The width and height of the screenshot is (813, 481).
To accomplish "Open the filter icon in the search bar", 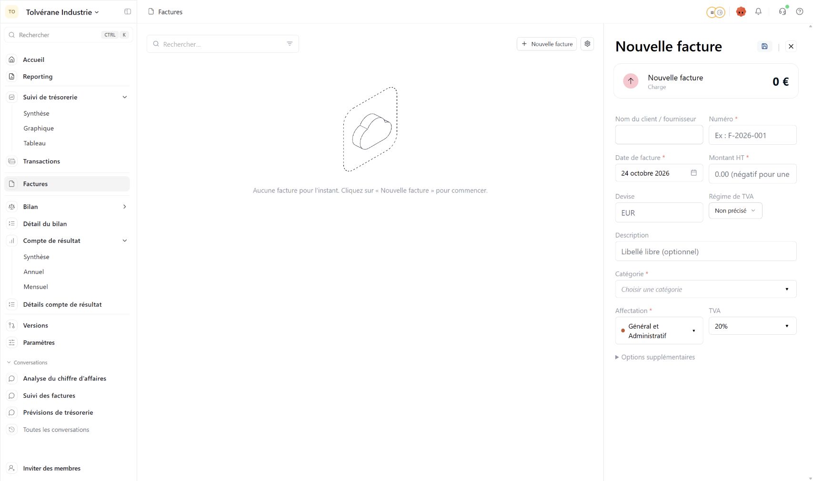I will 290,44.
